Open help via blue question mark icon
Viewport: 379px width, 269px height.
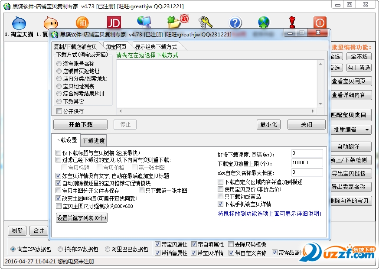[235, 23]
